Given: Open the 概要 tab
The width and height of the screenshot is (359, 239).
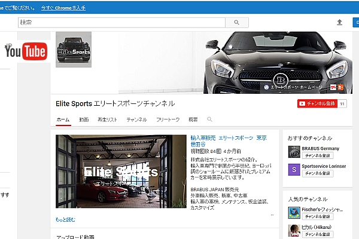Looking at the screenshot, I should pyautogui.click(x=193, y=119).
